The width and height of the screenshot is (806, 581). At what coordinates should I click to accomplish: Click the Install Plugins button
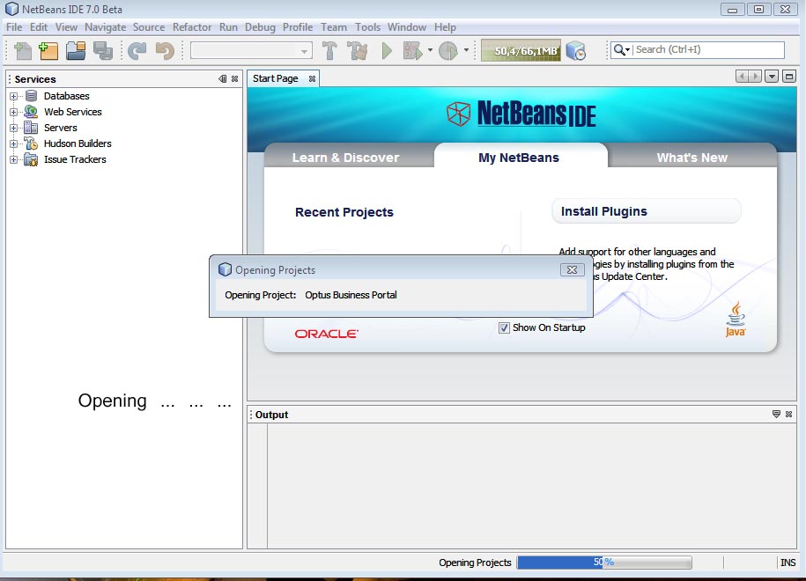tap(647, 211)
